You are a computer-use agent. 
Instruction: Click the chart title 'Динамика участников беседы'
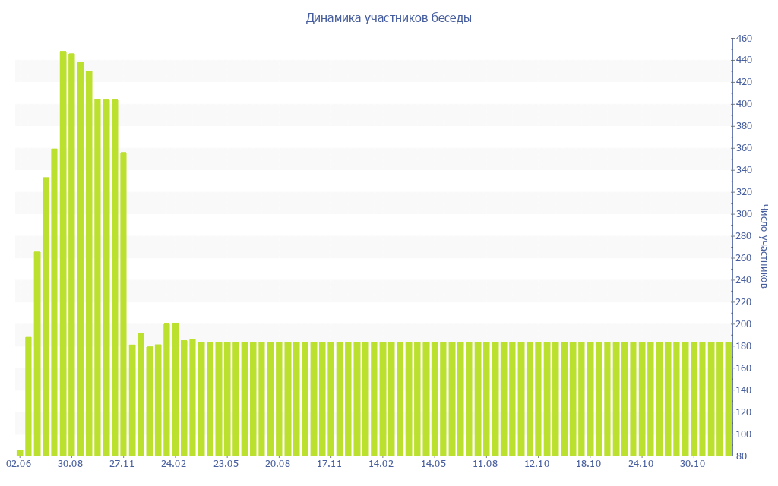(388, 18)
